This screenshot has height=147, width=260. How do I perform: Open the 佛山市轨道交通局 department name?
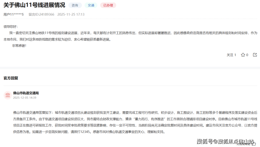pyautogui.click(x=26, y=93)
